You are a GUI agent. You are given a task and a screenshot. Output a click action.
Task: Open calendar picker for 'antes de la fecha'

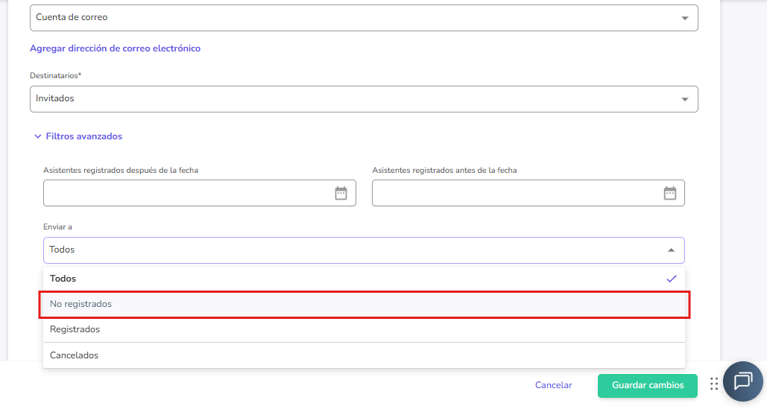669,194
